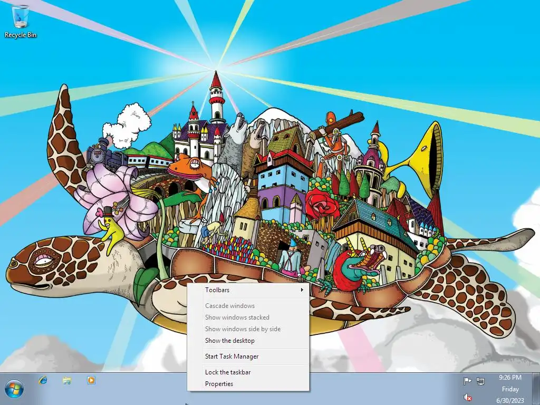
Task: Open the Toolbars submenu
Action: (x=248, y=290)
